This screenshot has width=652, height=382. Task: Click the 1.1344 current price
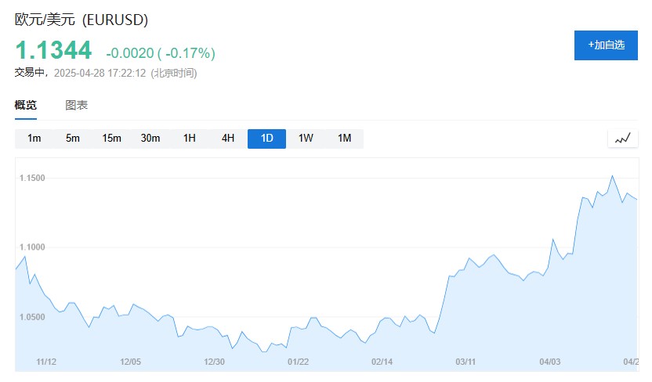tap(53, 51)
